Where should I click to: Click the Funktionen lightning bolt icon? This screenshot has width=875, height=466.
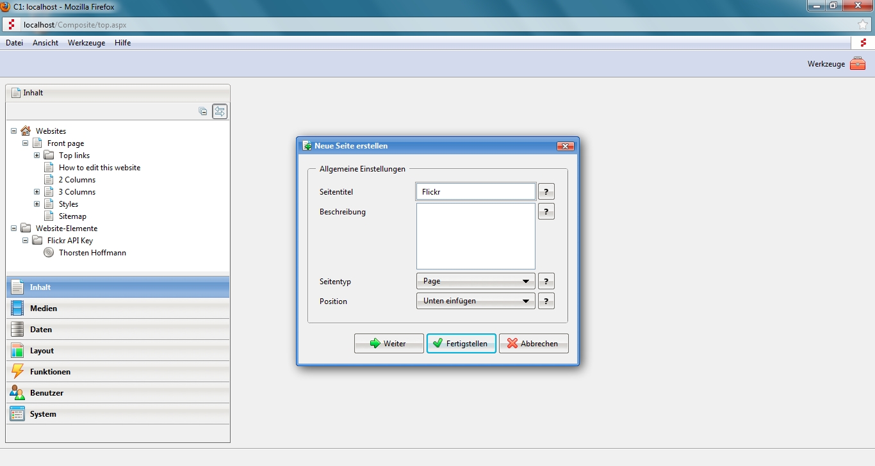17,372
